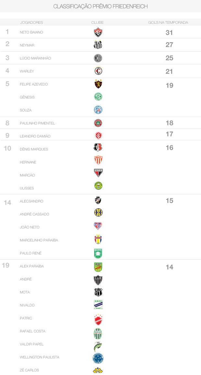Click the club crest next to Lúcio Maranhão
This screenshot has height=375, width=201.
(x=98, y=58)
